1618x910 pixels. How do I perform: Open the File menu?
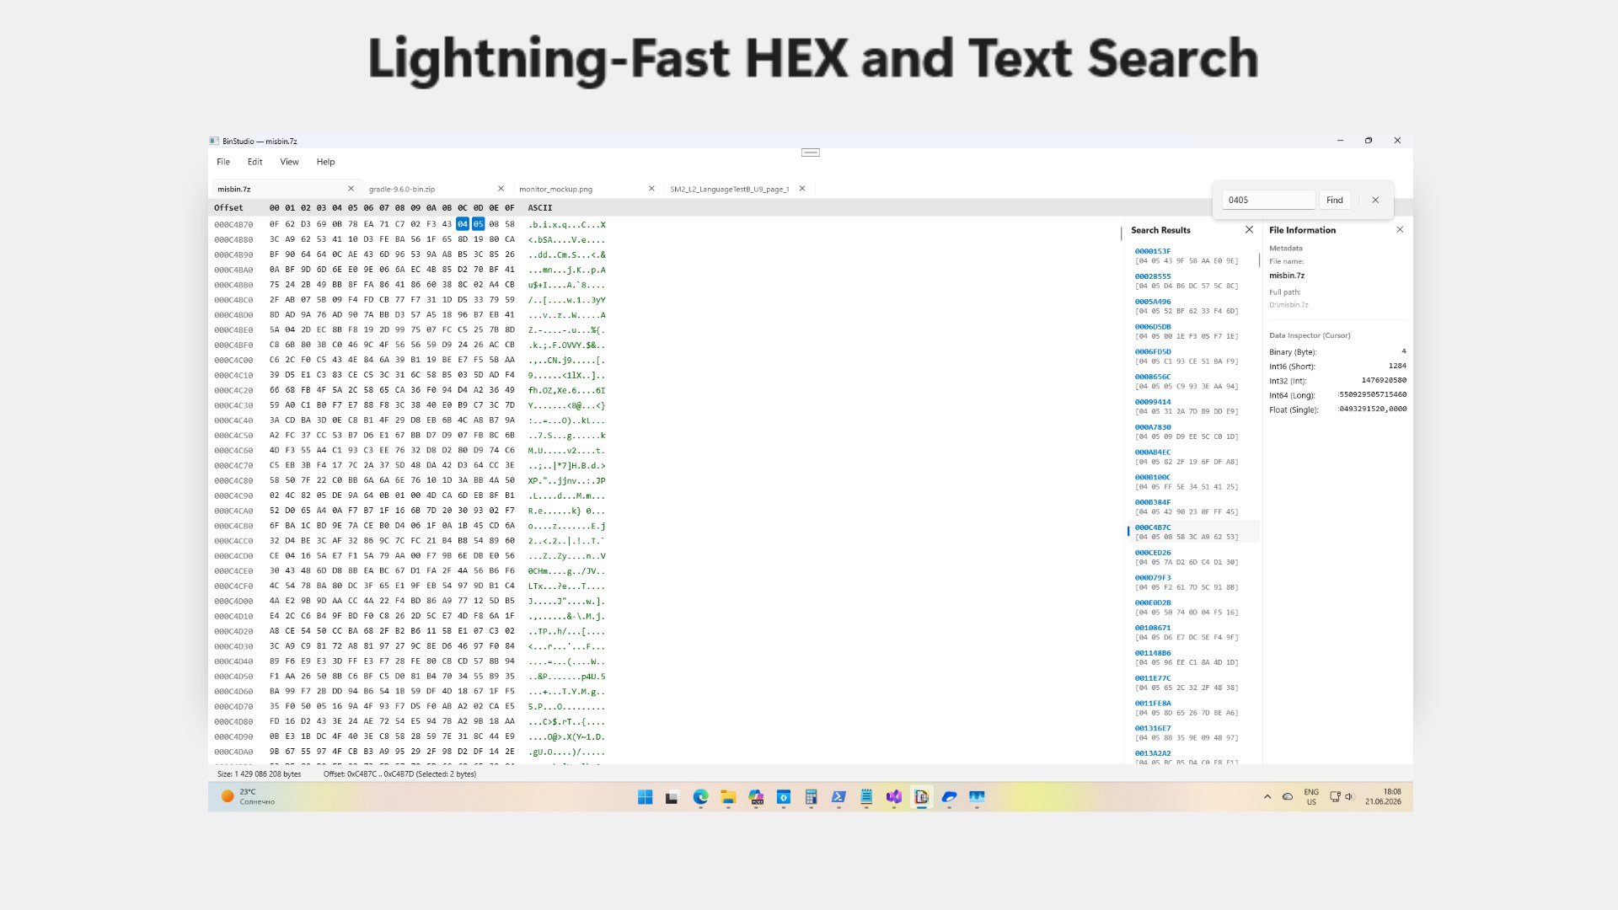tap(223, 162)
